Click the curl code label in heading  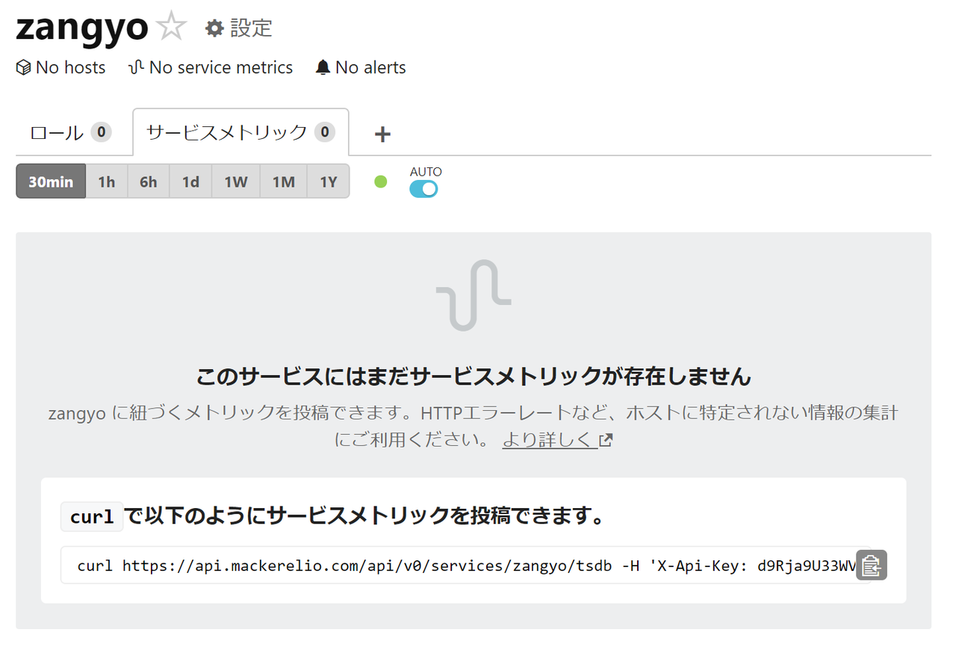[92, 516]
